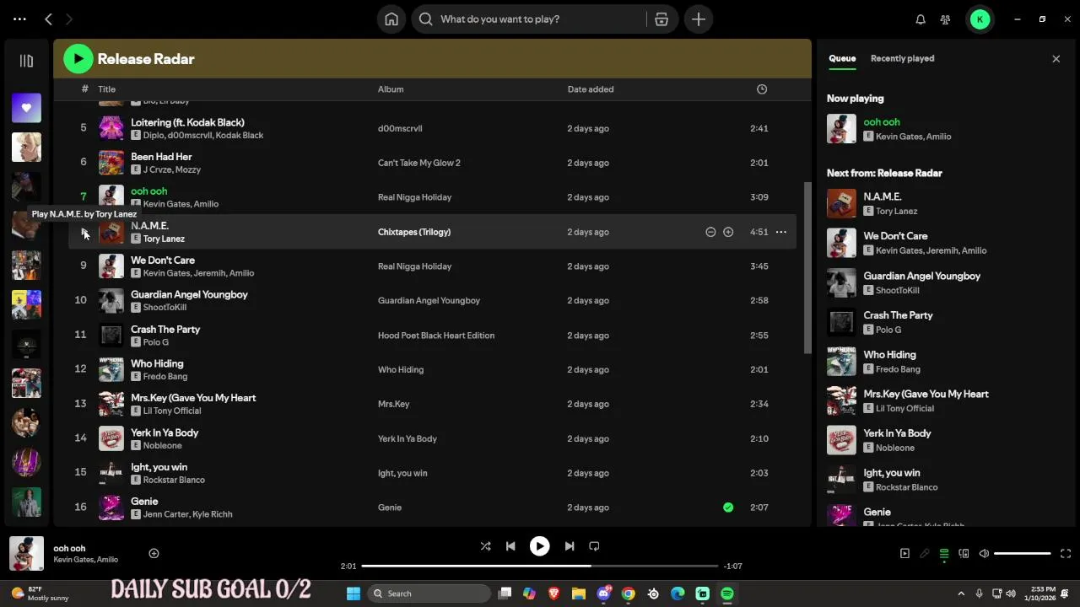Screen dimensions: 1080x607
Task: Mute with the speaker icon
Action: pos(983,554)
